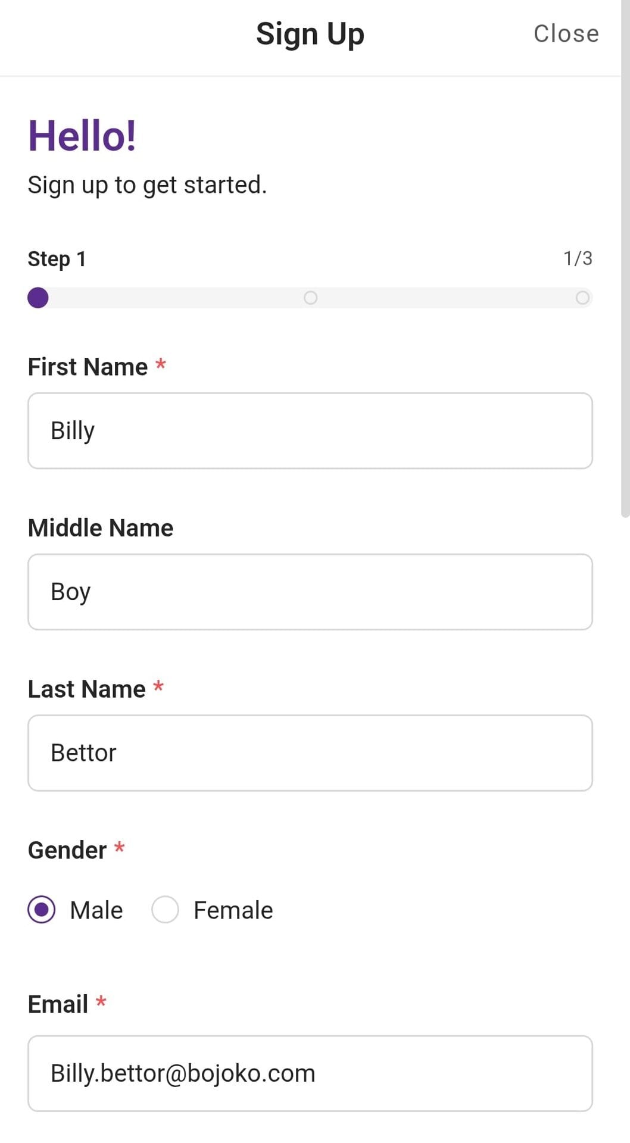Click the middle step indicator dot
The width and height of the screenshot is (630, 1143).
pos(310,298)
